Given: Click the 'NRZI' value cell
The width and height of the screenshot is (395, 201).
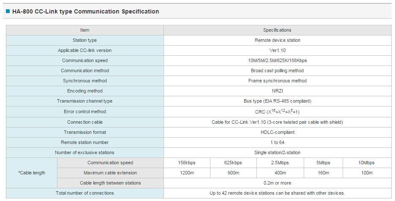Looking at the screenshot, I should coord(278,91).
